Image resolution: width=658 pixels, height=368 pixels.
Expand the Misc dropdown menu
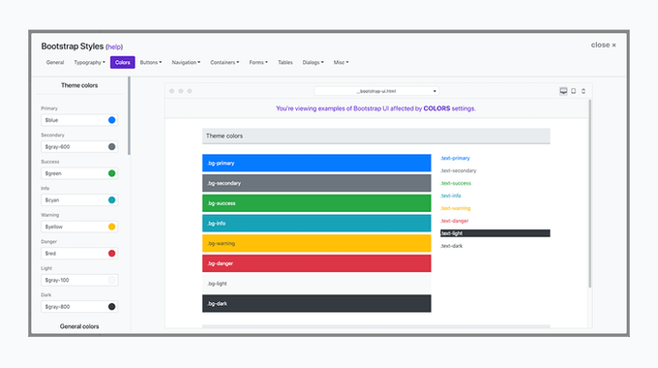click(341, 62)
